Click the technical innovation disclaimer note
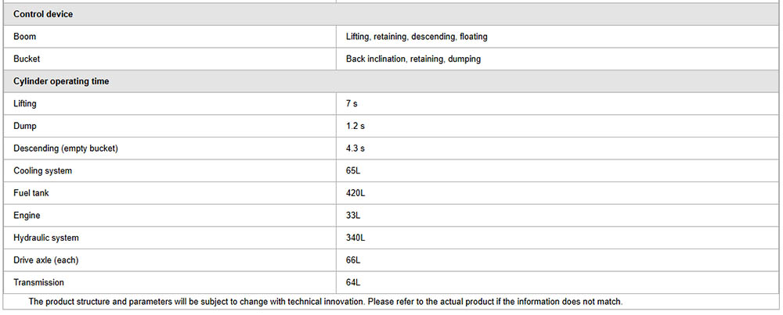This screenshot has width=783, height=315. (x=325, y=302)
